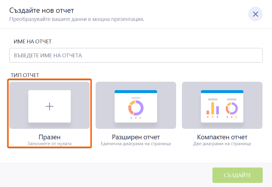Click the "Започнете от нулата" subtitle
Viewport: 272px width, 187px height.
(49, 144)
